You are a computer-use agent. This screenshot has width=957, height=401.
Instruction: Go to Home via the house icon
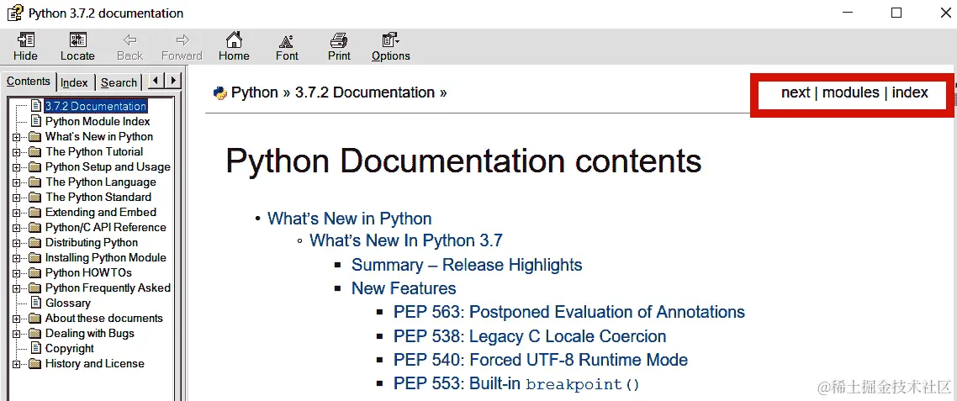tap(234, 40)
